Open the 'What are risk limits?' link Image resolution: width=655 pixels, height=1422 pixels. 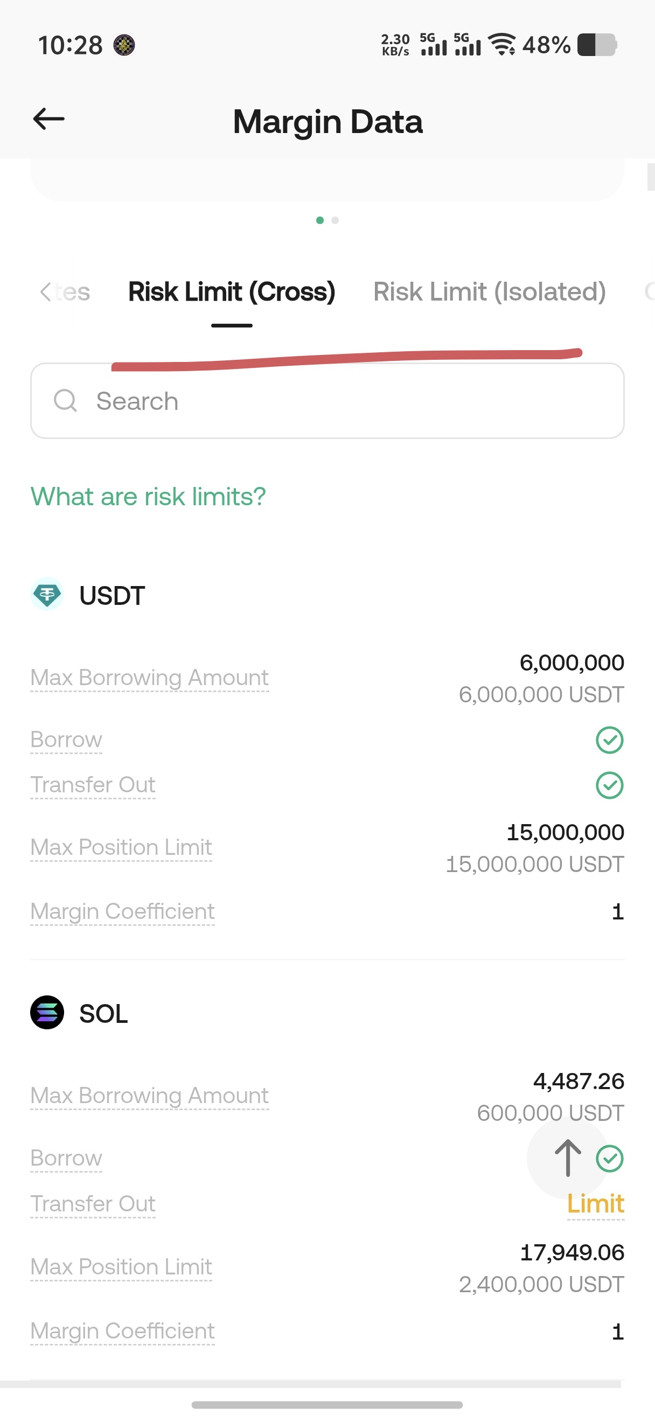pyautogui.click(x=148, y=496)
